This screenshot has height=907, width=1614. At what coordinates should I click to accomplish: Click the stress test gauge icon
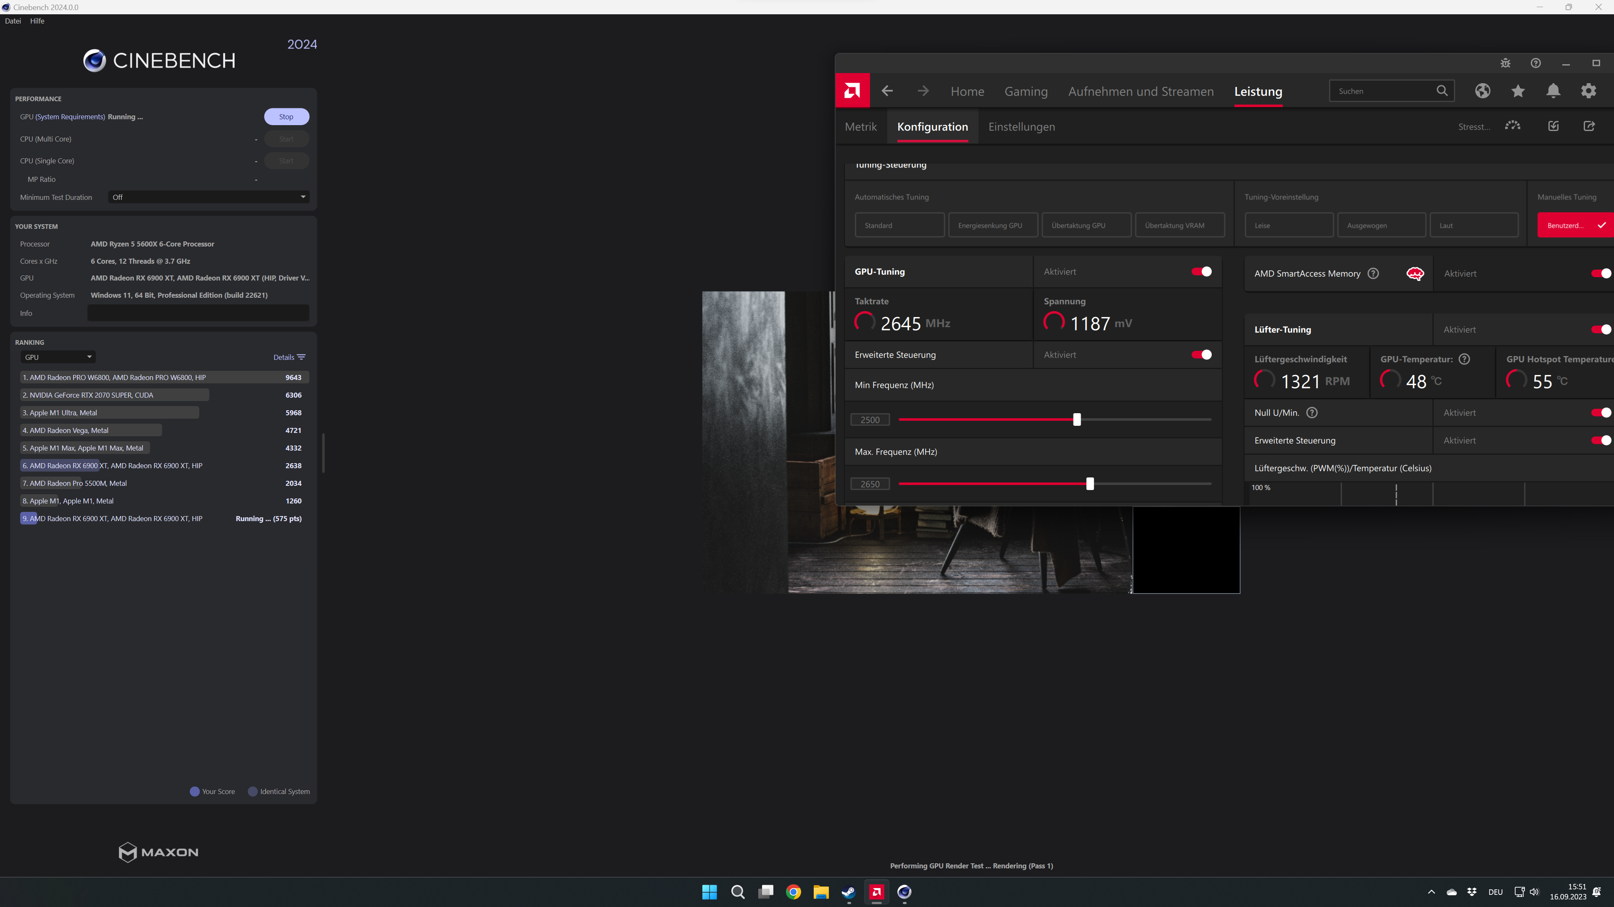1513,126
